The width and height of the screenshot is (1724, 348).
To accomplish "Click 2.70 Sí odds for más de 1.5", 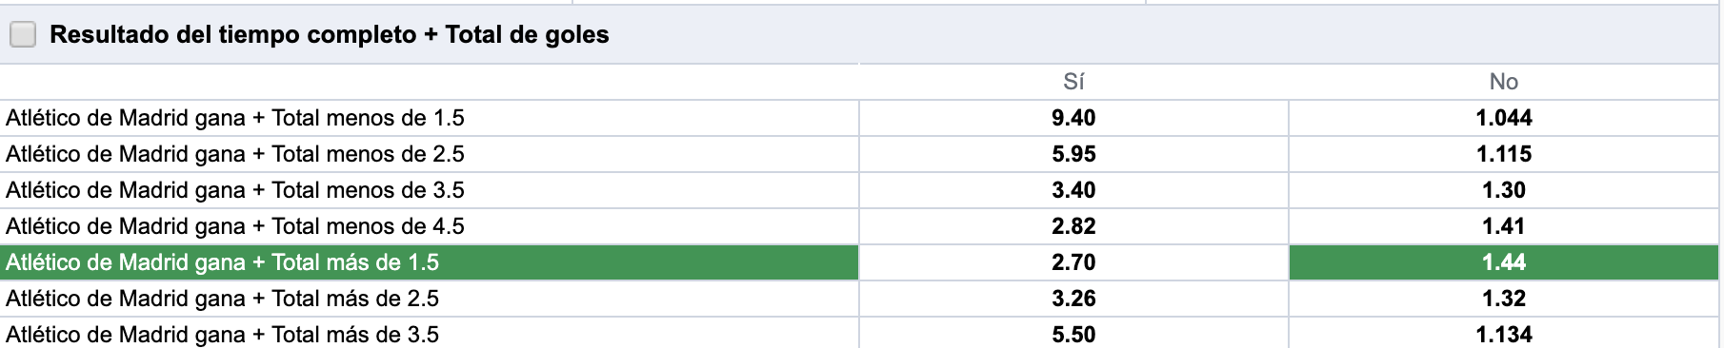I will [1073, 262].
